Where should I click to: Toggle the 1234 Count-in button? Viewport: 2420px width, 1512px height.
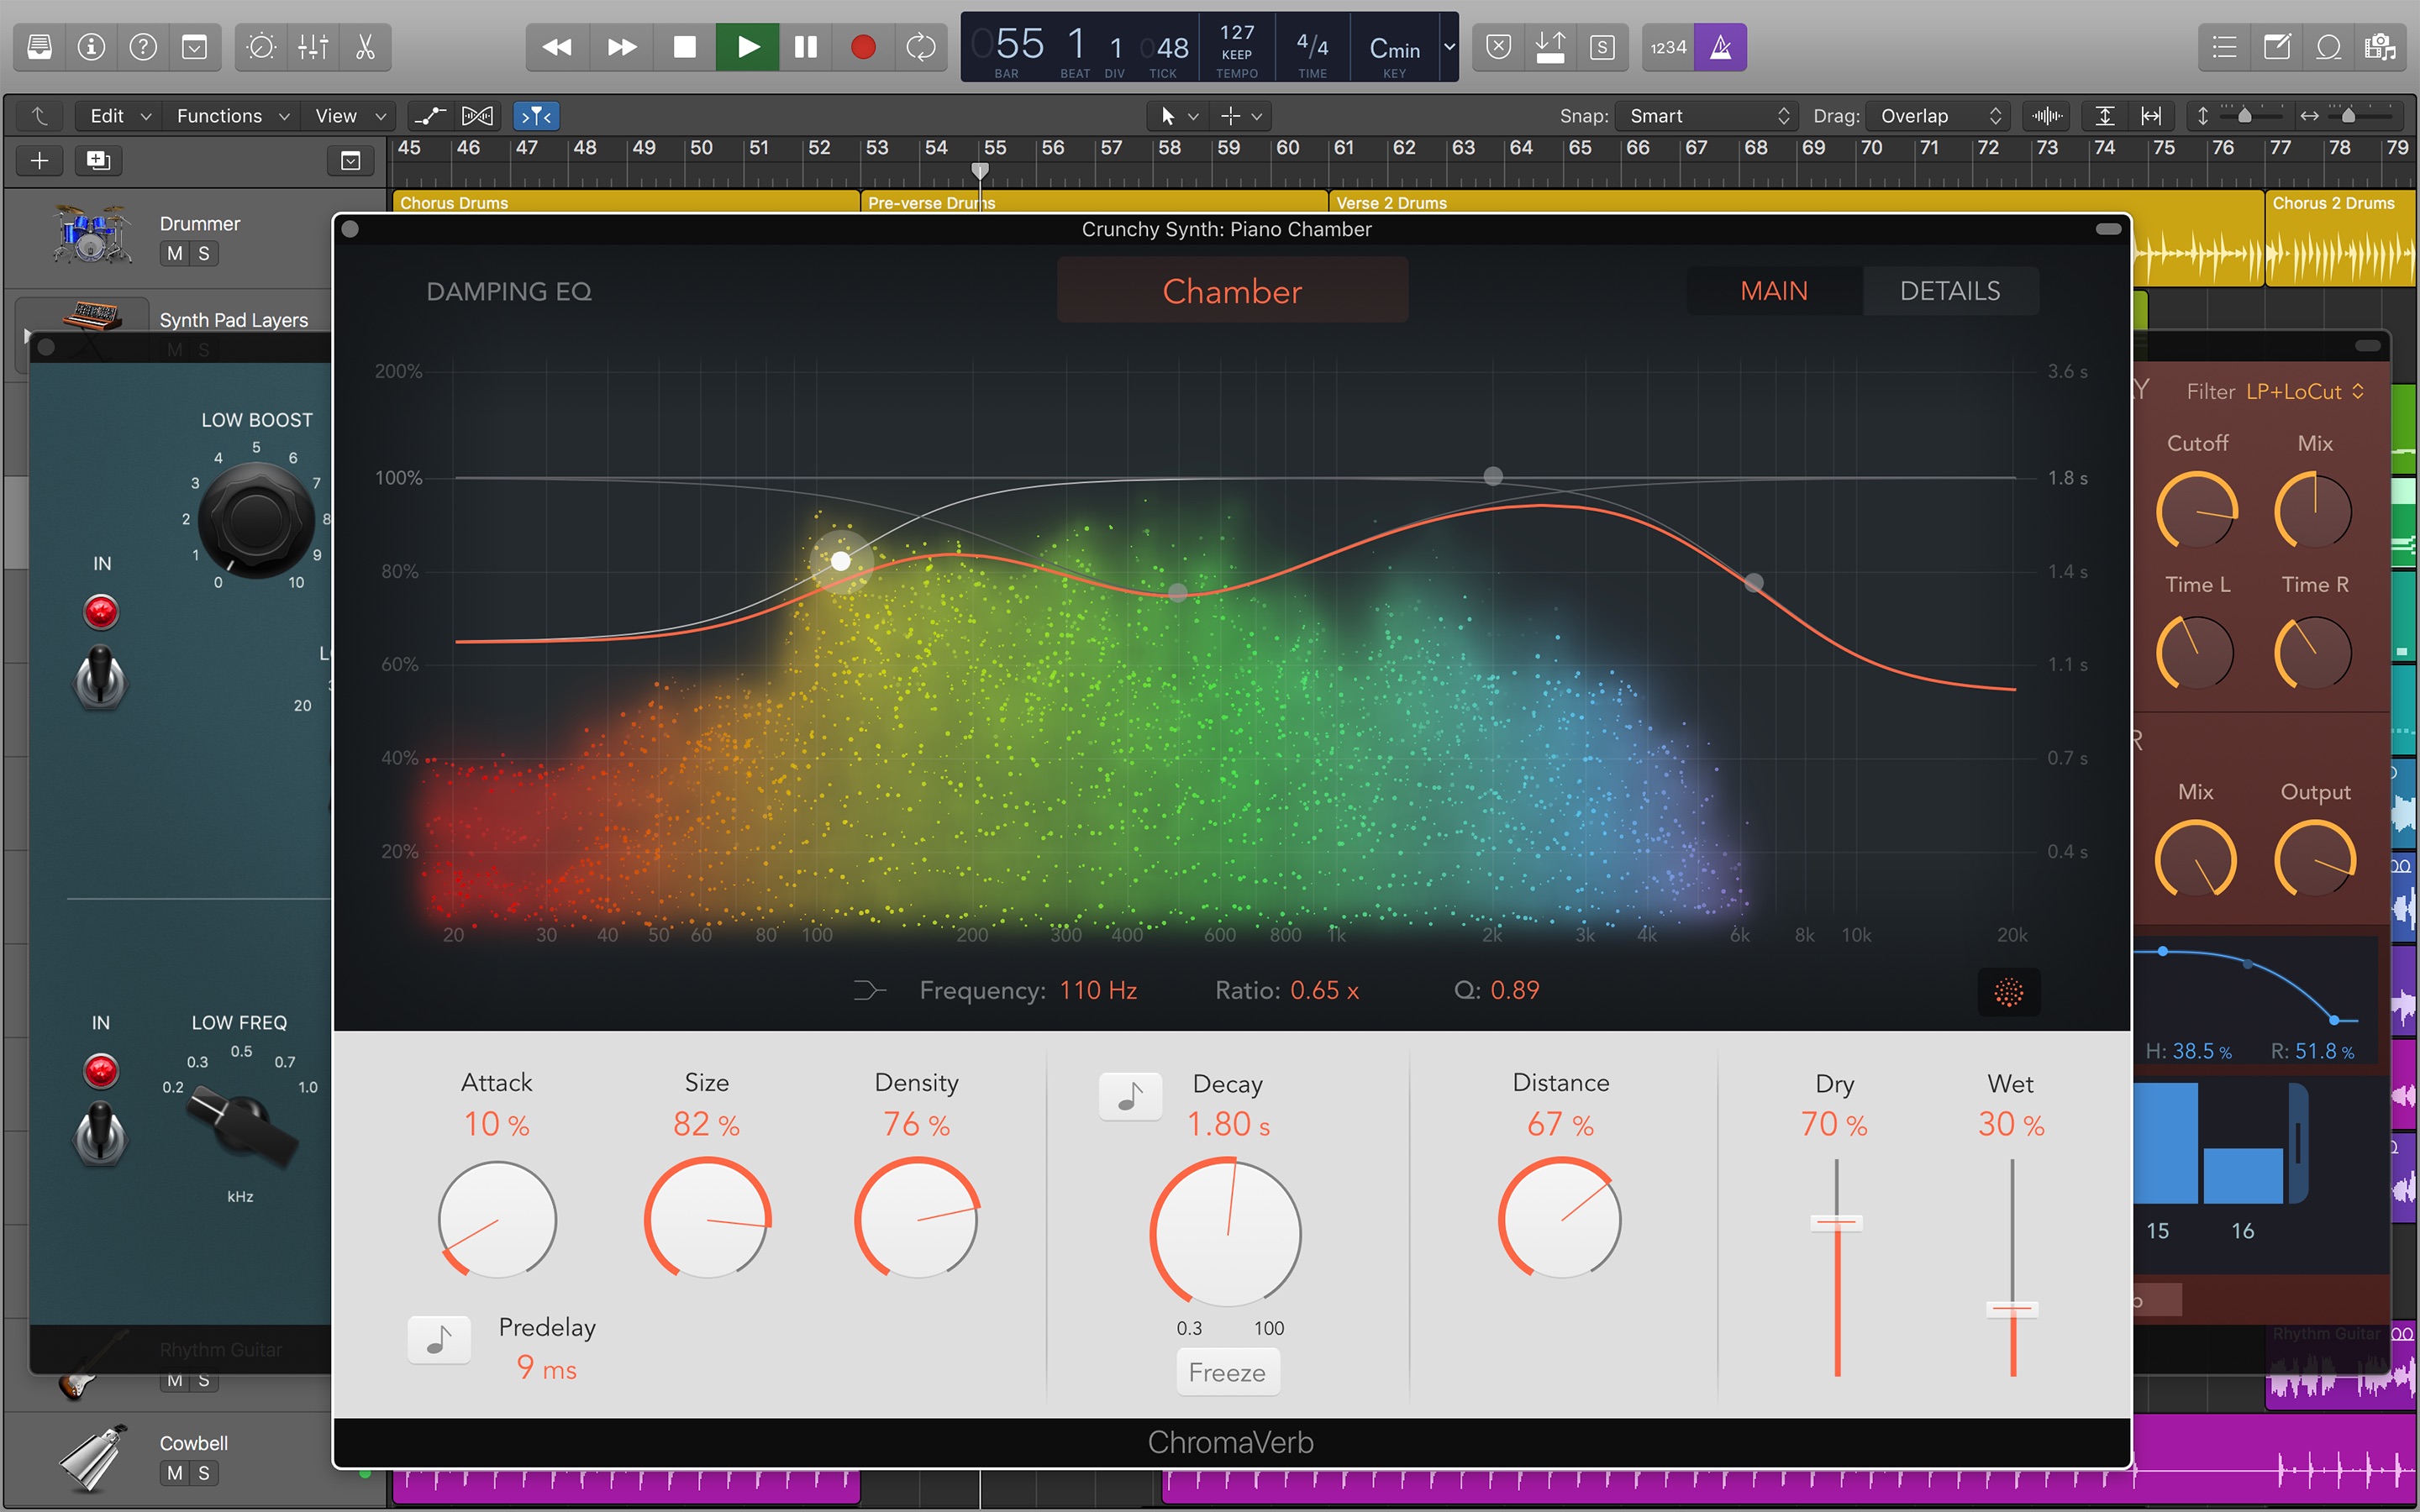pos(1668,47)
